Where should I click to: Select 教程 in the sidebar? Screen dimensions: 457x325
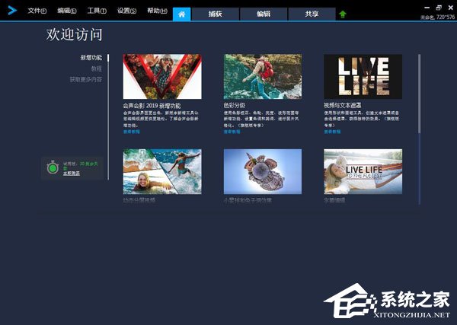97,69
